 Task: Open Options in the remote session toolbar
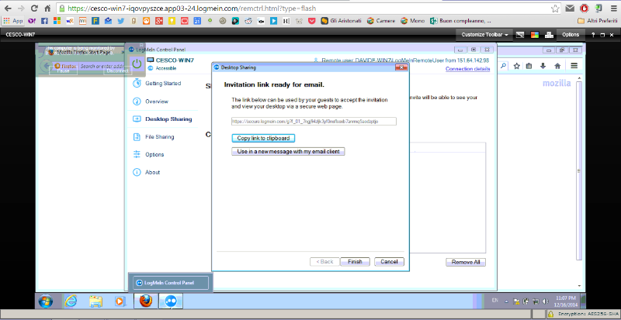[x=571, y=35]
